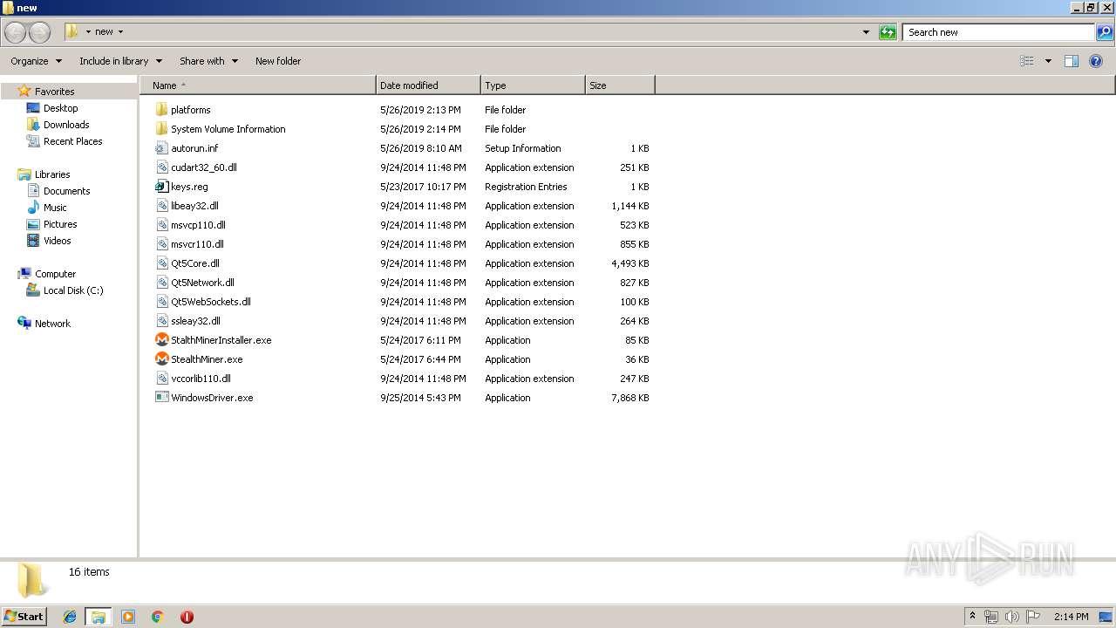
Task: Select the platforms folder icon
Action: tap(161, 110)
